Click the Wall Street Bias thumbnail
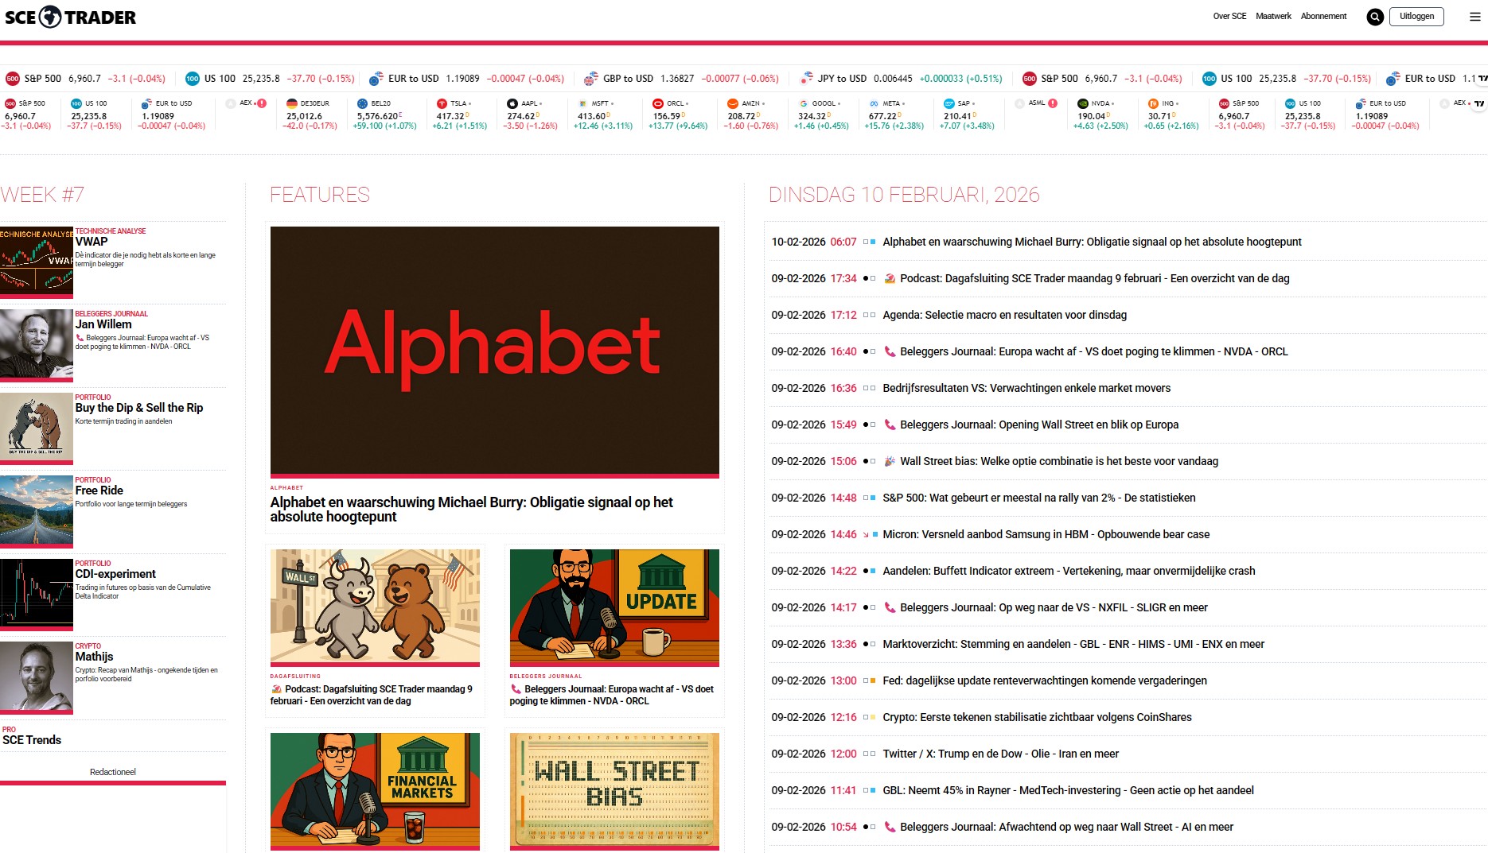Image resolution: width=1488 pixels, height=853 pixels. pyautogui.click(x=614, y=791)
